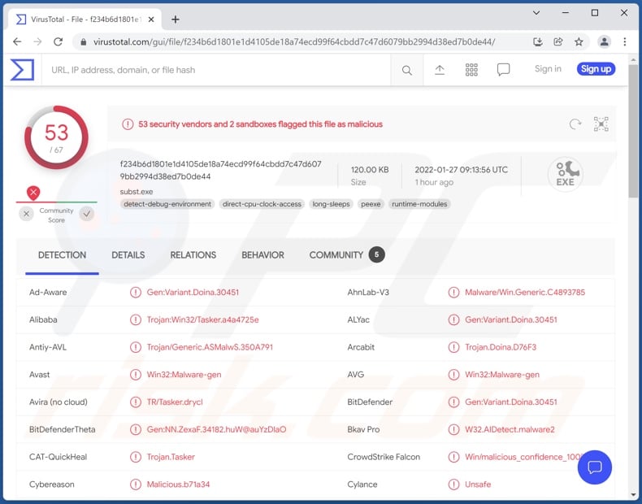This screenshot has width=642, height=504.
Task: Vote down using community score X
Action: click(26, 214)
